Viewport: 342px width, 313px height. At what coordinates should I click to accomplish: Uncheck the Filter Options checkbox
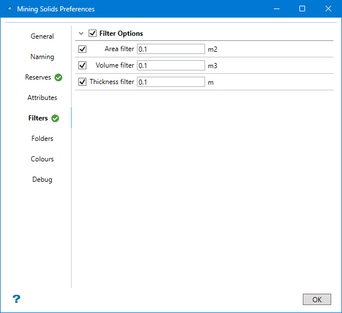(x=93, y=34)
